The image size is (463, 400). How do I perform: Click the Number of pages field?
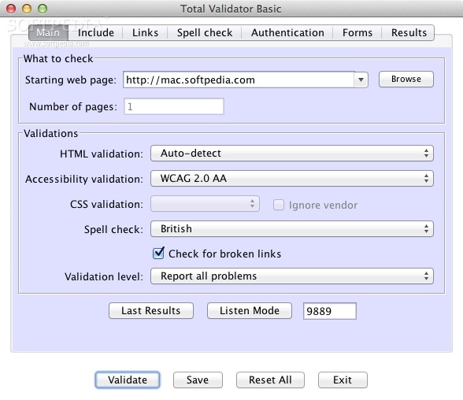173,106
